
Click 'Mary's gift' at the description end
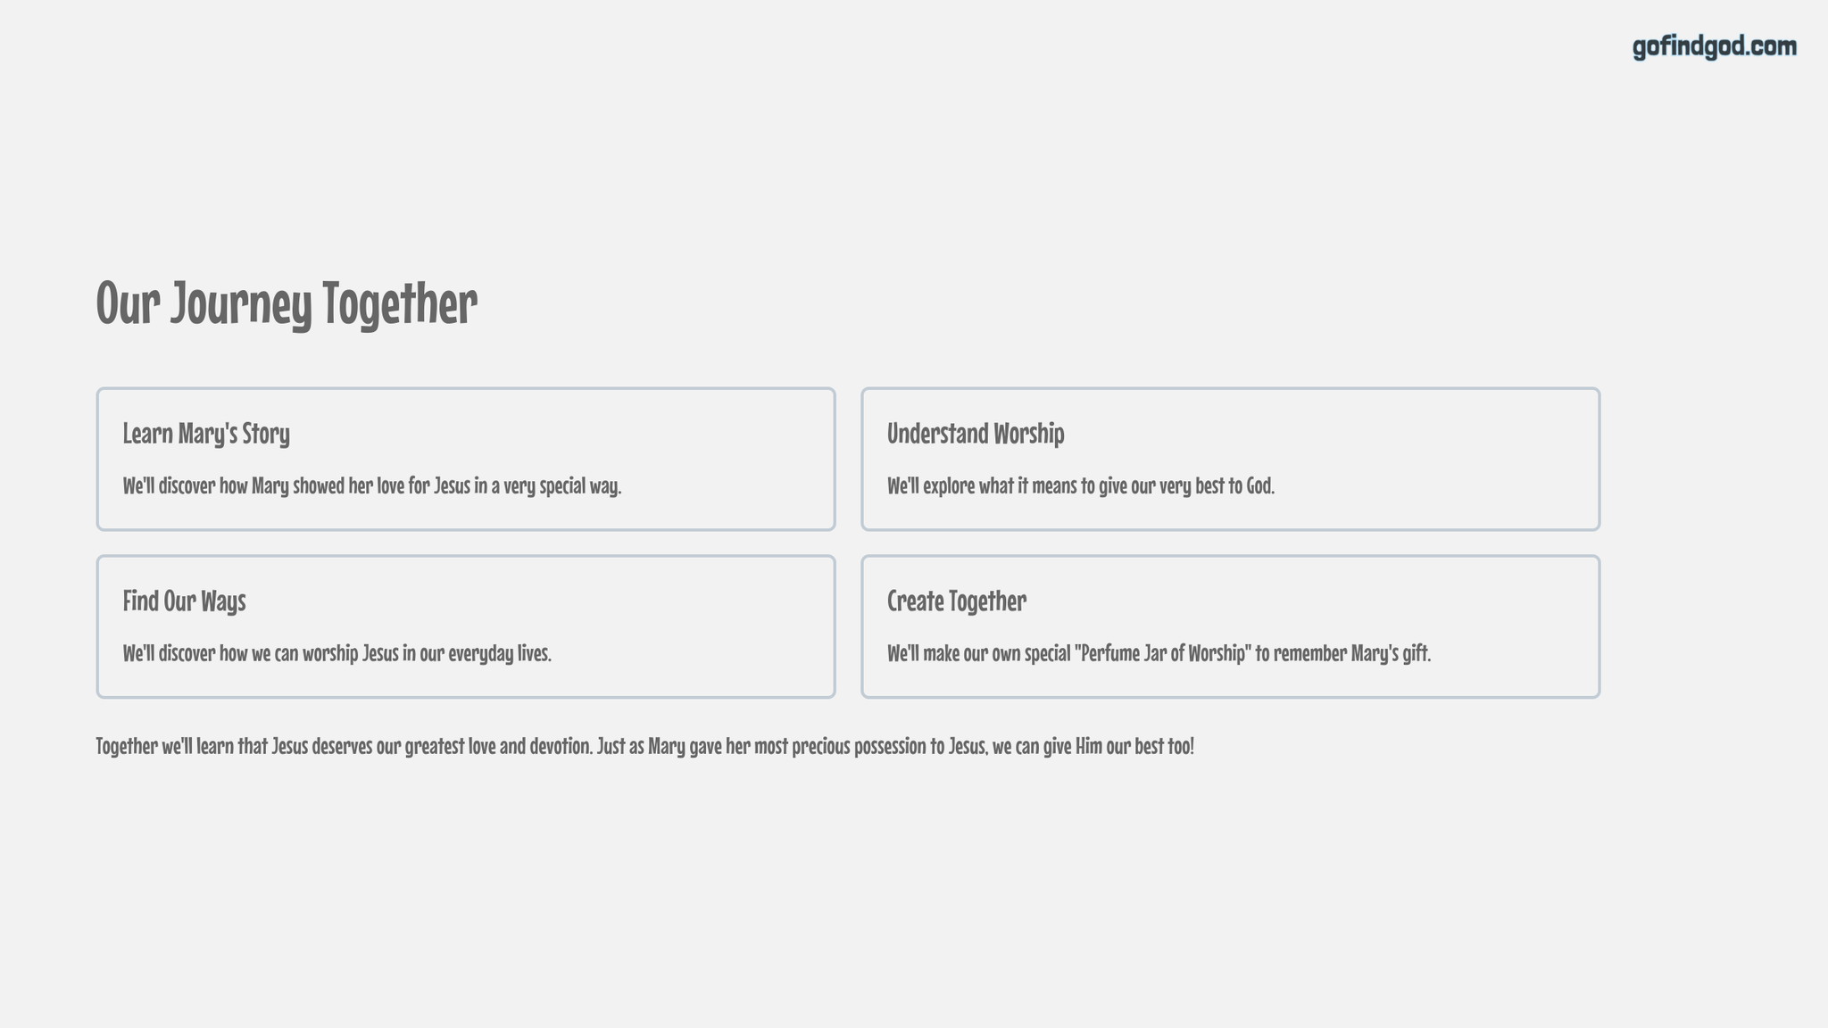pos(1391,653)
